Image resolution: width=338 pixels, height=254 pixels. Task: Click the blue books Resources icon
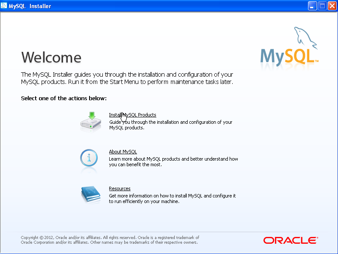coord(90,195)
